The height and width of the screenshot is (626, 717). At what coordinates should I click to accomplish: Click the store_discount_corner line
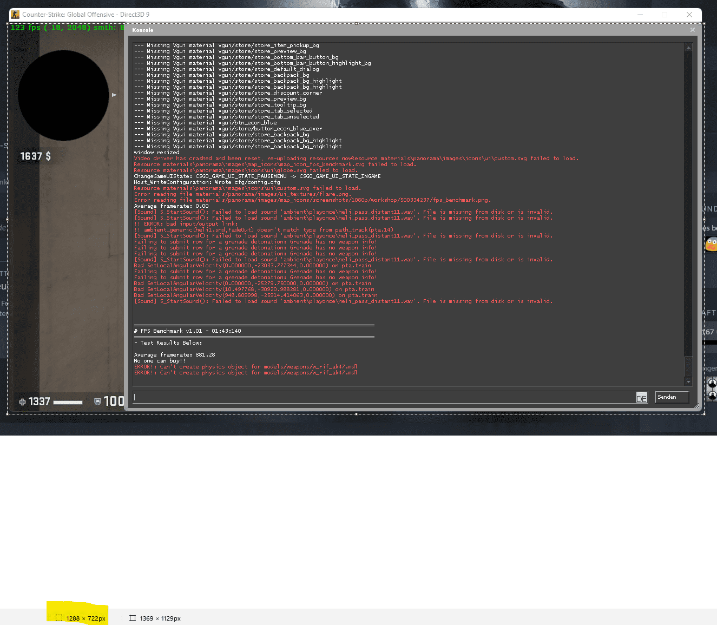click(228, 93)
